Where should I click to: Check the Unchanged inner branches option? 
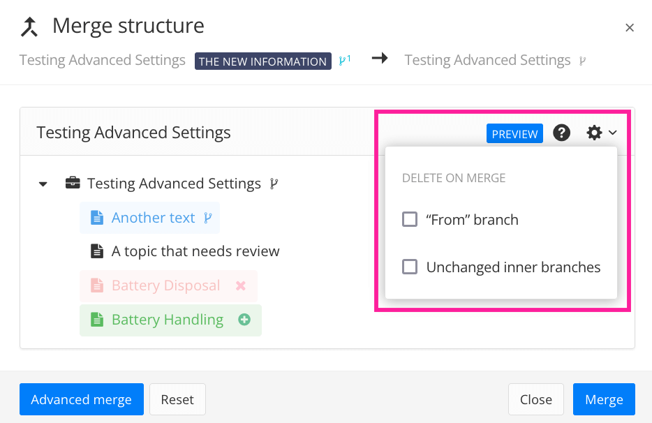point(410,267)
